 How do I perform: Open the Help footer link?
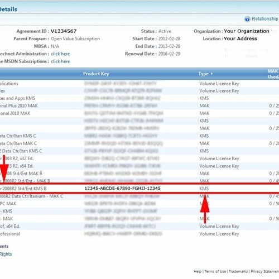(198, 271)
